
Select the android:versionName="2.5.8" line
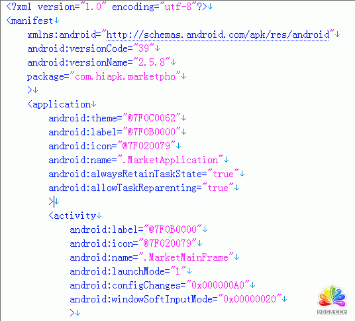(99, 62)
